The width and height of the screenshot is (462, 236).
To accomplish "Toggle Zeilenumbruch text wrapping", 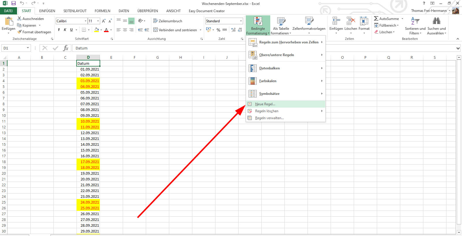I will pyautogui.click(x=168, y=21).
